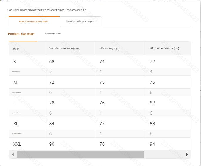Select the XL size row label

[x=16, y=124]
